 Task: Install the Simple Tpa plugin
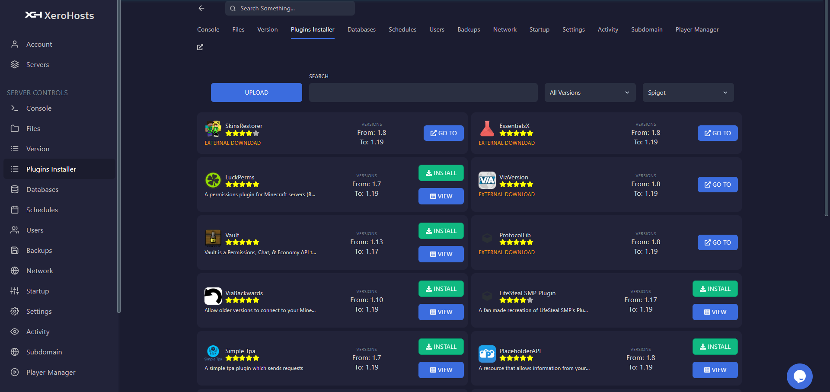[441, 347]
